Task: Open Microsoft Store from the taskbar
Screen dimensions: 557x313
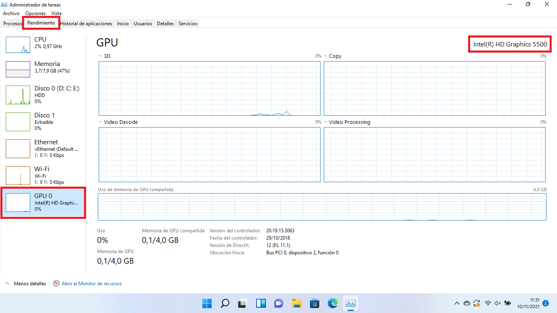Action: tap(314, 303)
